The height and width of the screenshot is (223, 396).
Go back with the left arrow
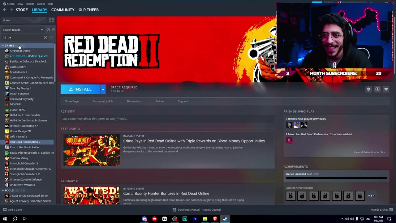click(x=5, y=10)
